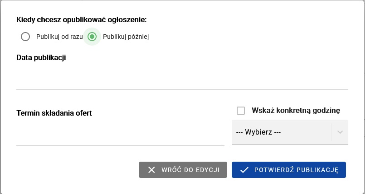Enable the "Wskaż konkretną godzinę" checkbox

click(x=241, y=111)
